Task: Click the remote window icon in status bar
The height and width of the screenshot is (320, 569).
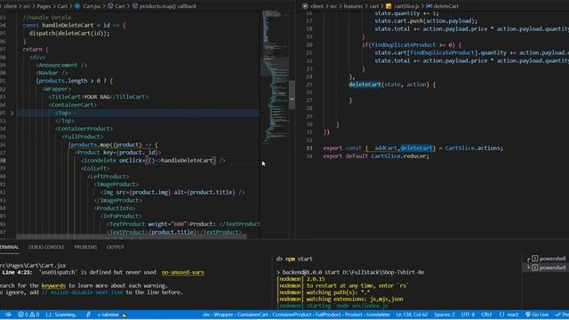Action: click(8, 315)
